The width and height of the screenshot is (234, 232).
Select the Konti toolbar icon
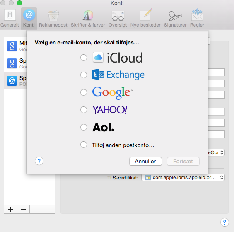(29, 18)
